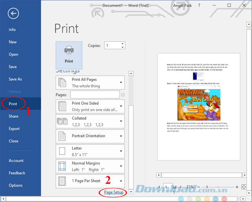Click the Copies number field

115,45
